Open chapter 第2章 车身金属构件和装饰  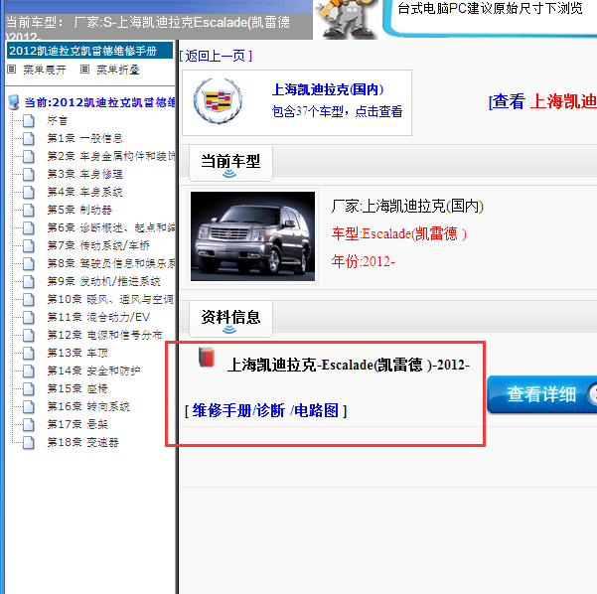point(111,157)
